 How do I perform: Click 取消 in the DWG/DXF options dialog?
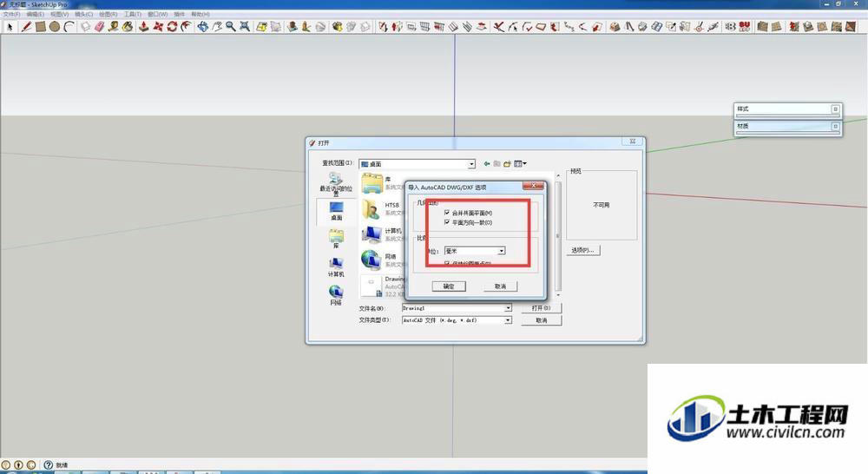pyautogui.click(x=501, y=286)
